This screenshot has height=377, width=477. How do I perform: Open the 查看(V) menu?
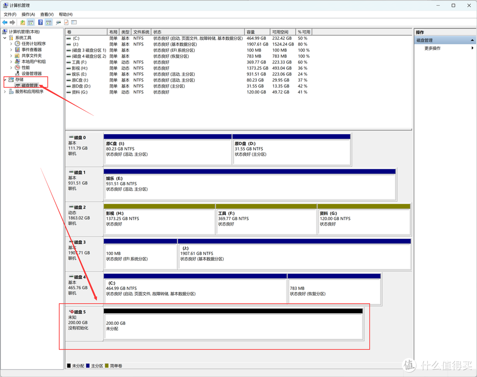tap(47, 15)
